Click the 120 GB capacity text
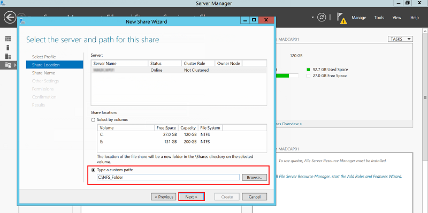 click(x=296, y=56)
